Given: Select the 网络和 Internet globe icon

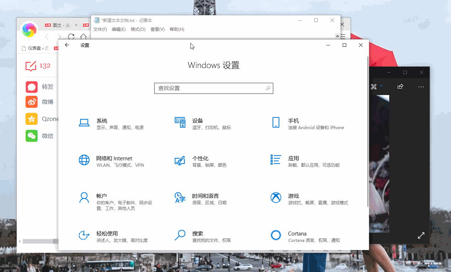Looking at the screenshot, I should point(84,160).
